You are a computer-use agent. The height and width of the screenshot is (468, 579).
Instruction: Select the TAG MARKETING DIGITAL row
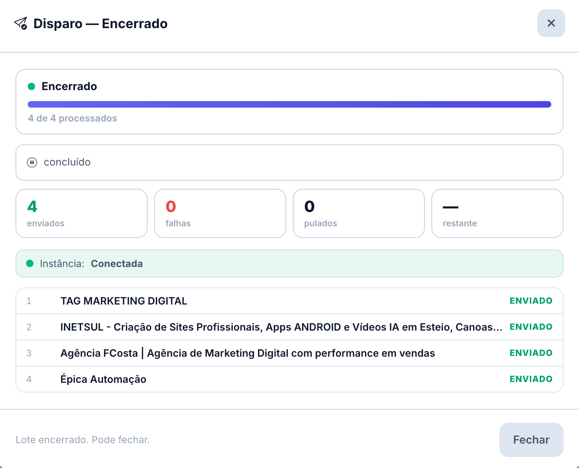(289, 301)
